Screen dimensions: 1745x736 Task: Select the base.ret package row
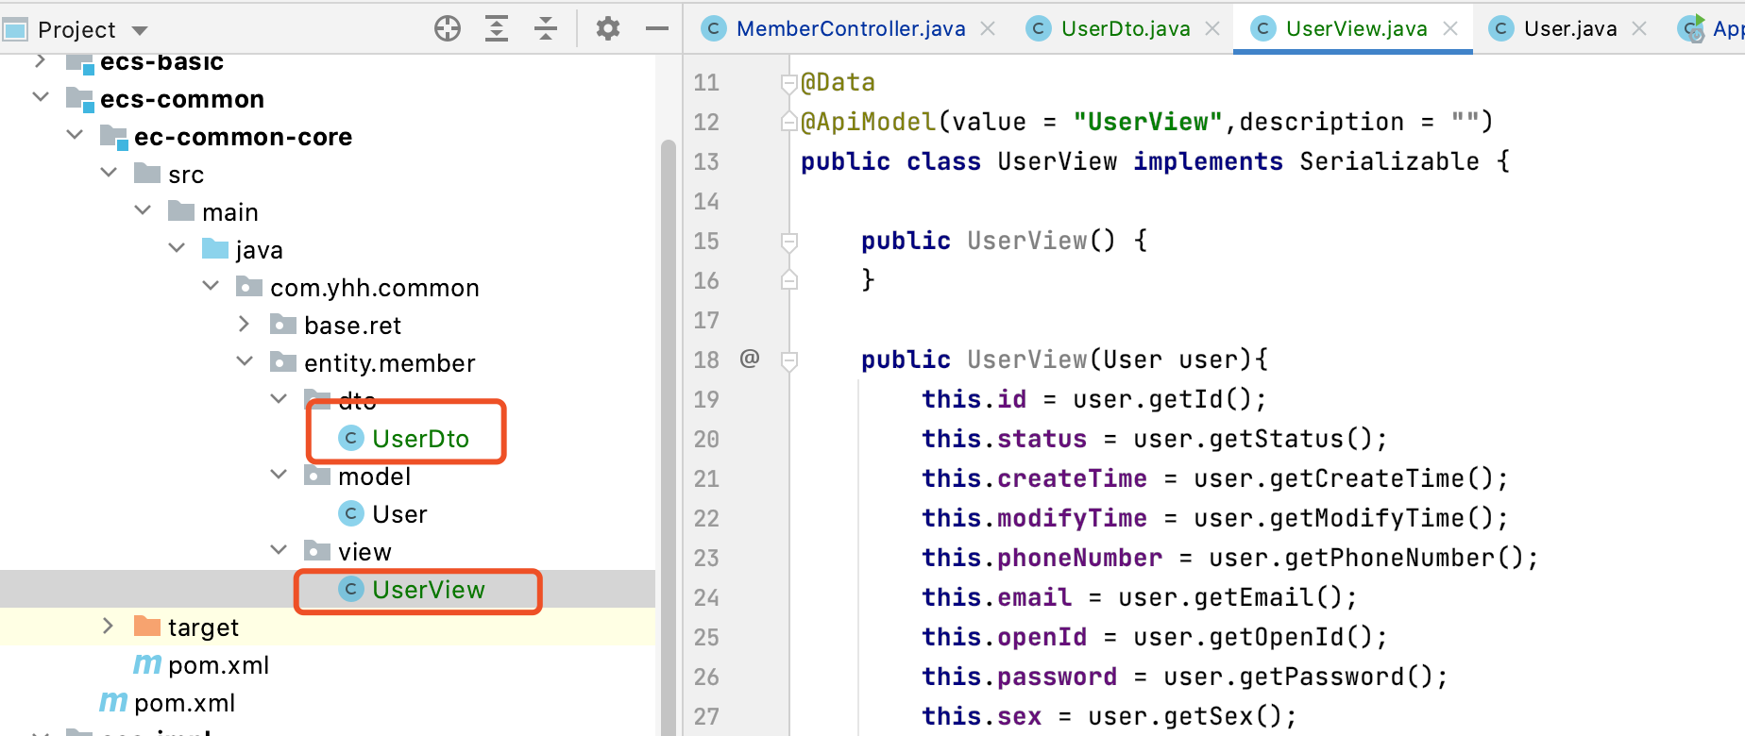pos(328,326)
